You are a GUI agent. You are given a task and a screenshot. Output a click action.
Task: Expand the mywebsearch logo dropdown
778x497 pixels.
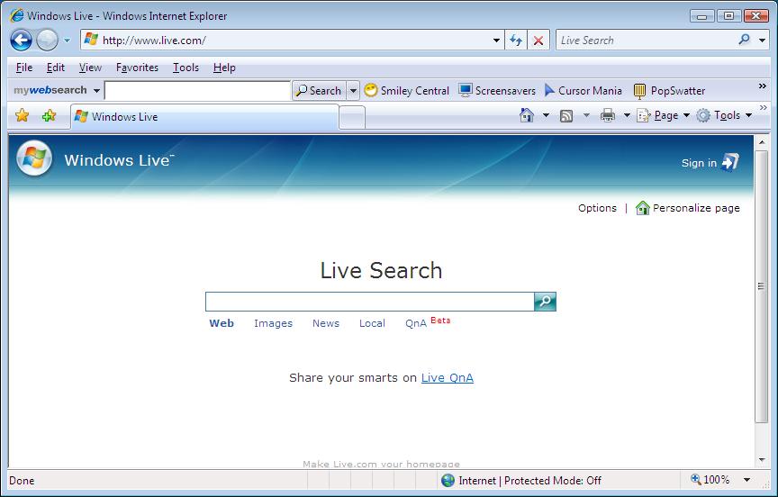click(x=96, y=91)
